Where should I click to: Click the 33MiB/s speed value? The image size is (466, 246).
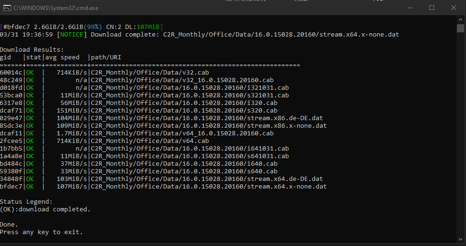click(74, 171)
